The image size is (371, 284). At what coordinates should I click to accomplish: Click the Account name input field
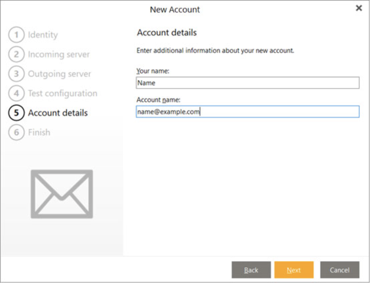tap(247, 112)
